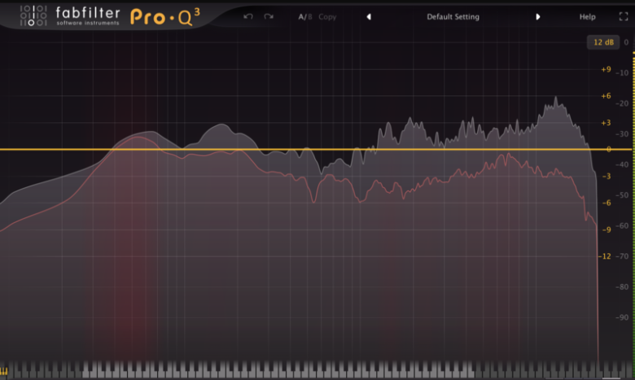This screenshot has height=380, width=635.
Task: Click the yellow piano display icon
Action: click(3, 371)
